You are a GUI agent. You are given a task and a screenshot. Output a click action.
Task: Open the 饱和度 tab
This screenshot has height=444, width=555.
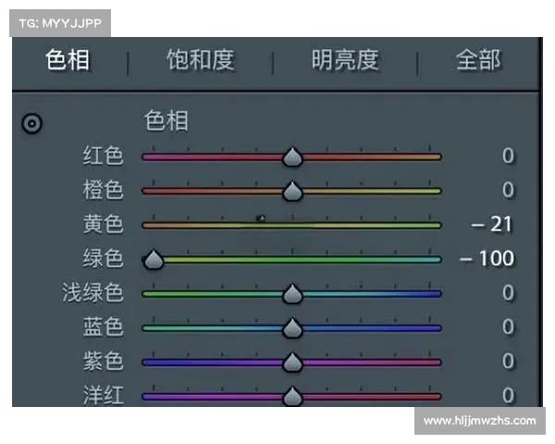point(200,61)
